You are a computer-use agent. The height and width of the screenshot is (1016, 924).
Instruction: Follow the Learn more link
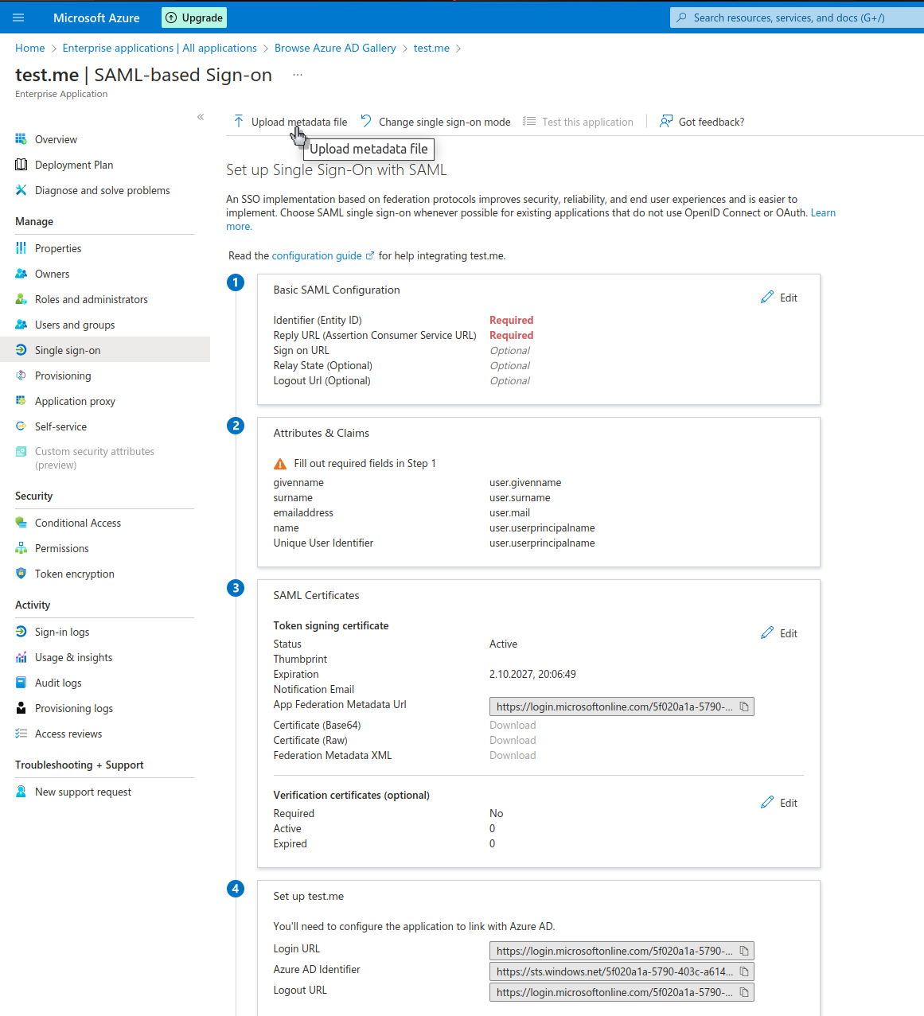tap(823, 212)
